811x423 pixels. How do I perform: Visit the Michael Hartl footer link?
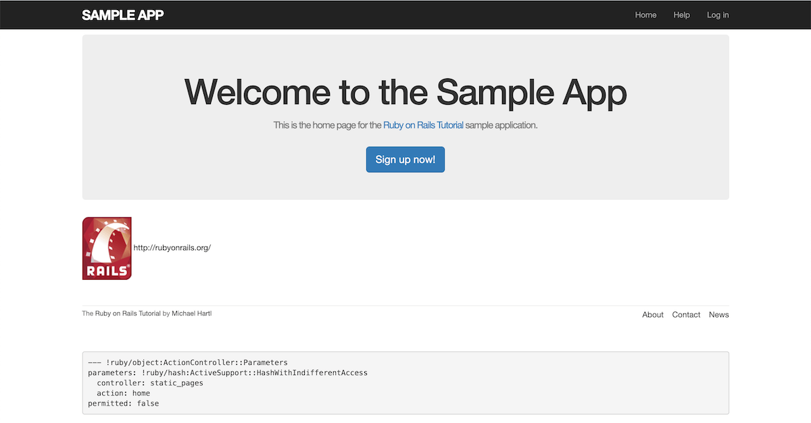point(191,314)
